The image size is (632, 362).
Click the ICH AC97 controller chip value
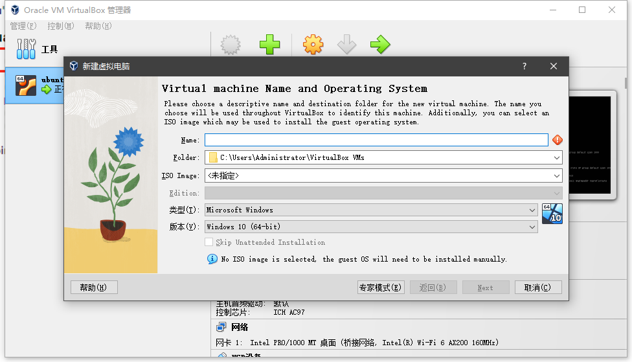click(289, 312)
